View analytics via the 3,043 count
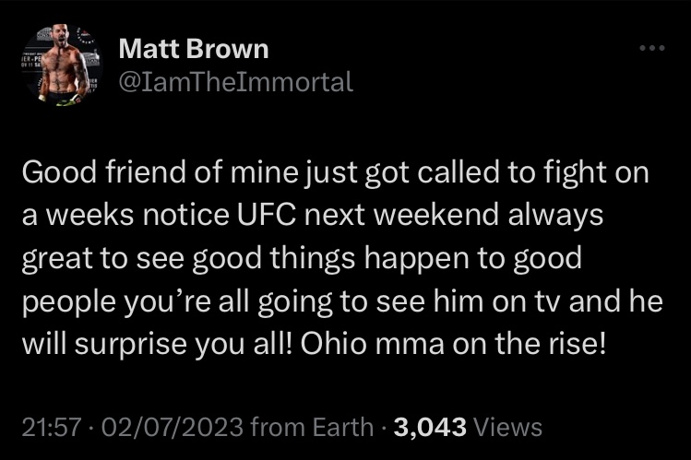The width and height of the screenshot is (691, 460). pos(430,427)
